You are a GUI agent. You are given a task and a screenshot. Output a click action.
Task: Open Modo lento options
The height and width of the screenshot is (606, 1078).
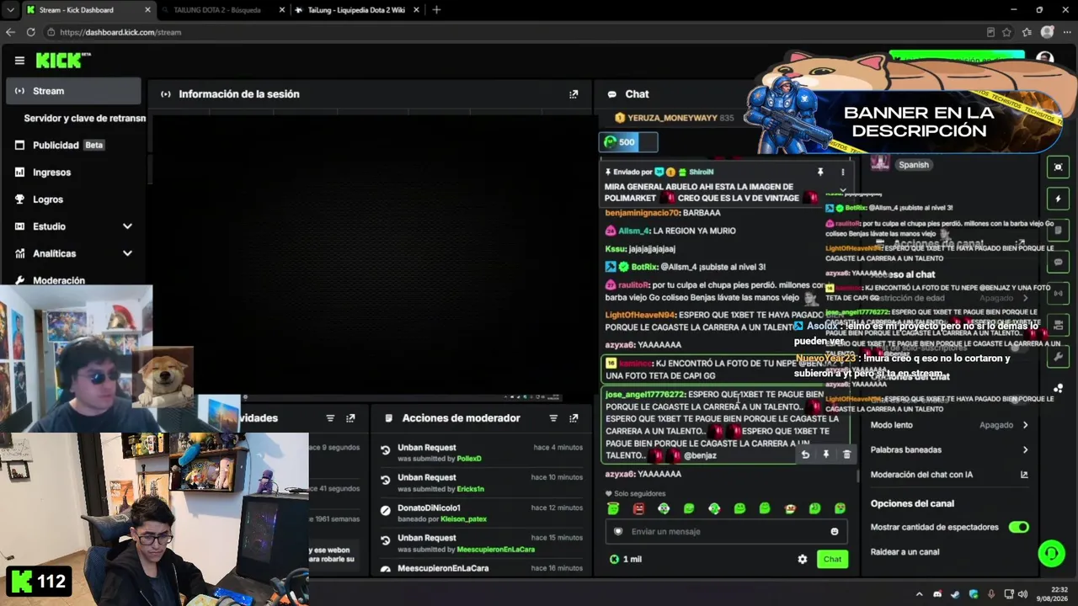[x=949, y=425]
